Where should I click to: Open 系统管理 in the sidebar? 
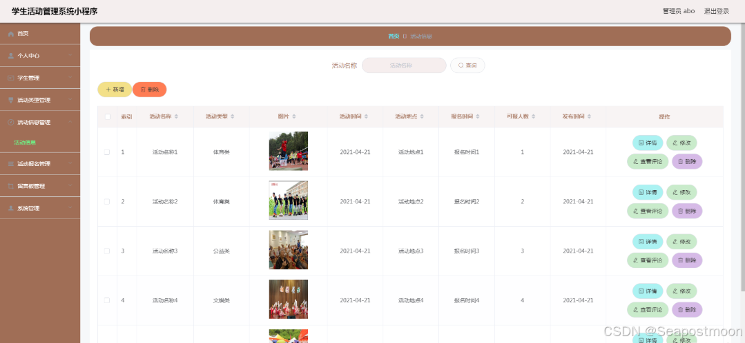[40, 209]
